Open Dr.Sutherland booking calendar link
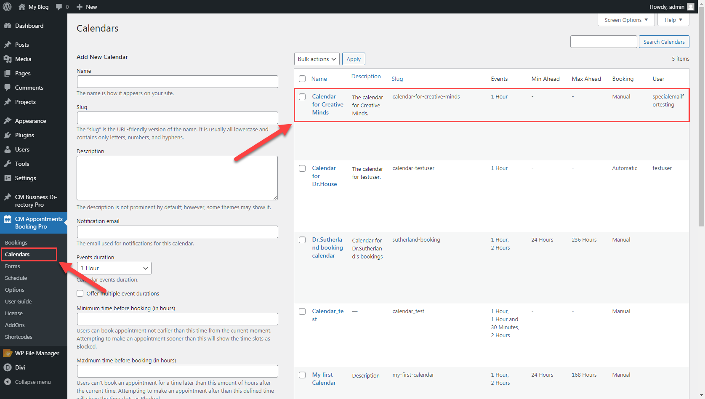The image size is (705, 399). tap(327, 247)
